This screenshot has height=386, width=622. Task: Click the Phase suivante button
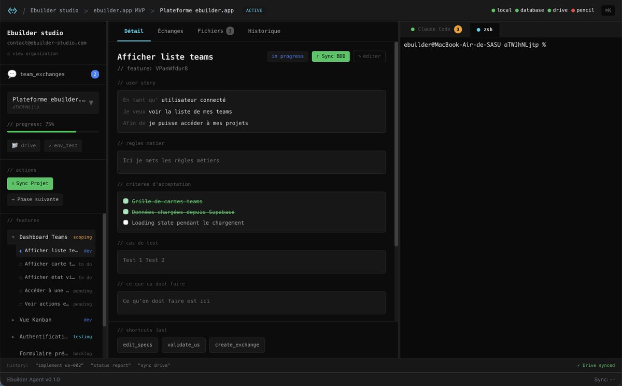35,199
